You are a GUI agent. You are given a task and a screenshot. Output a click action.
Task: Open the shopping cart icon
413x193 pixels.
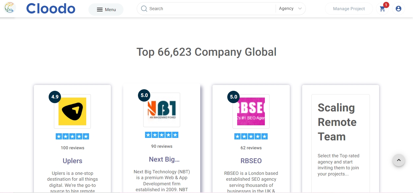(x=382, y=9)
